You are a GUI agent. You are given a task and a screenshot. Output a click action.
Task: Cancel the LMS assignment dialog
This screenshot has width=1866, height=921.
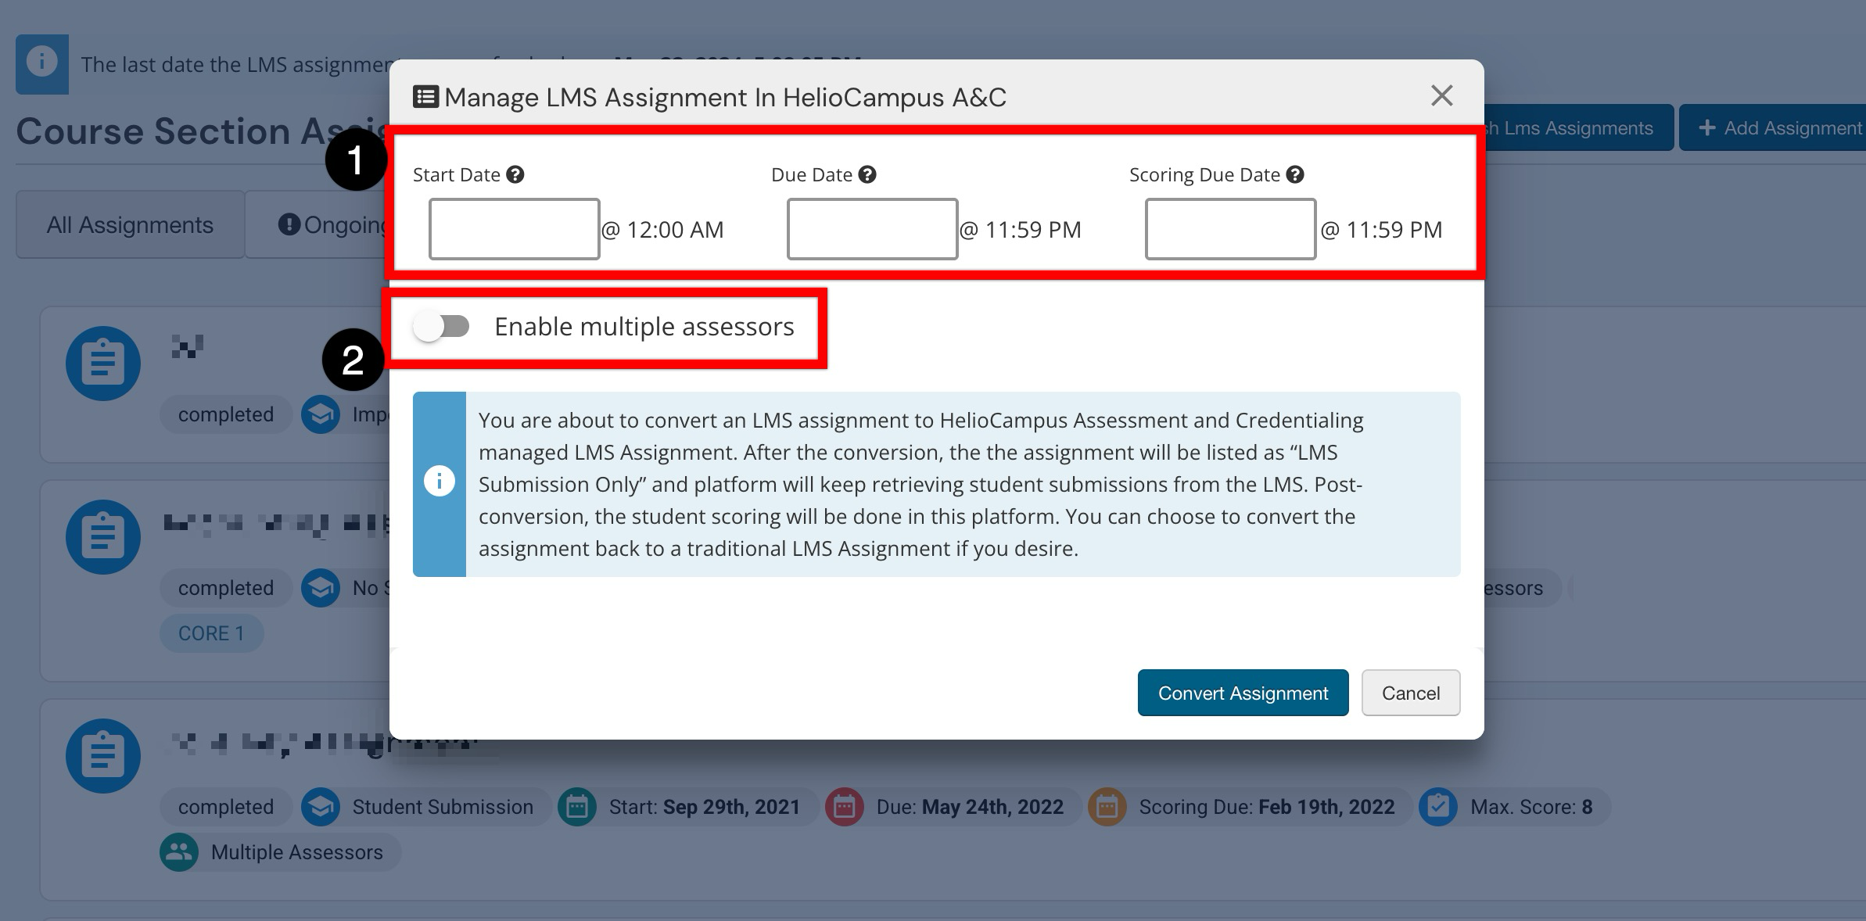[x=1410, y=693]
